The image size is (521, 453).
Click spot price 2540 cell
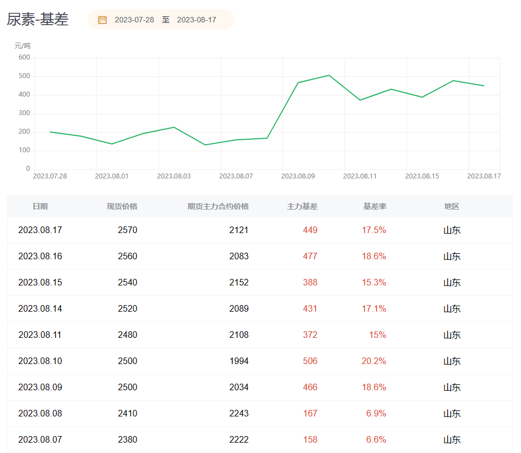point(128,282)
